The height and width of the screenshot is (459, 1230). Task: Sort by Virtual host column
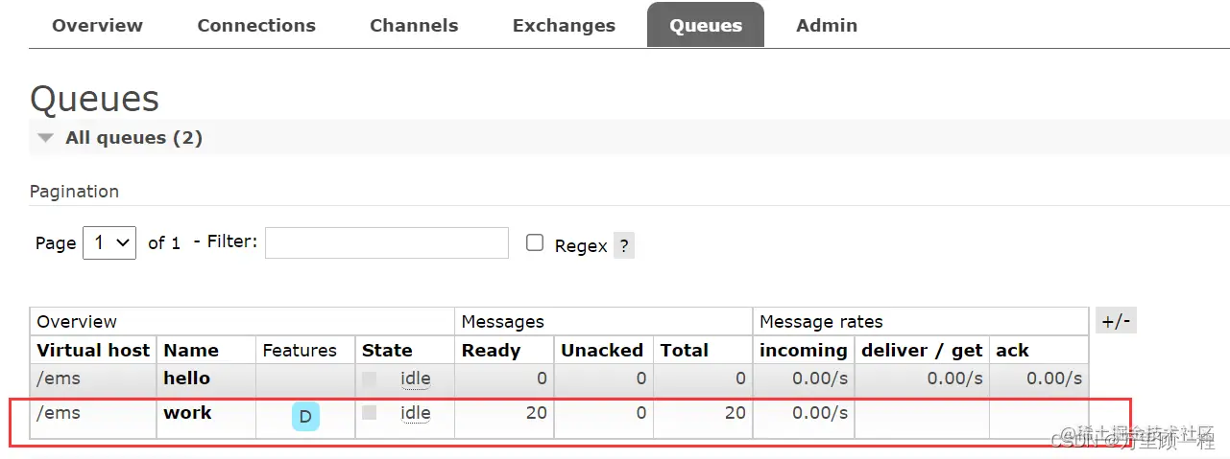93,351
